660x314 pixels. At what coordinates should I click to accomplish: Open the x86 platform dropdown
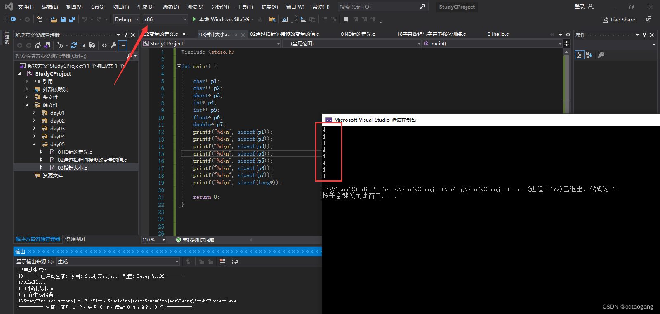click(x=165, y=19)
